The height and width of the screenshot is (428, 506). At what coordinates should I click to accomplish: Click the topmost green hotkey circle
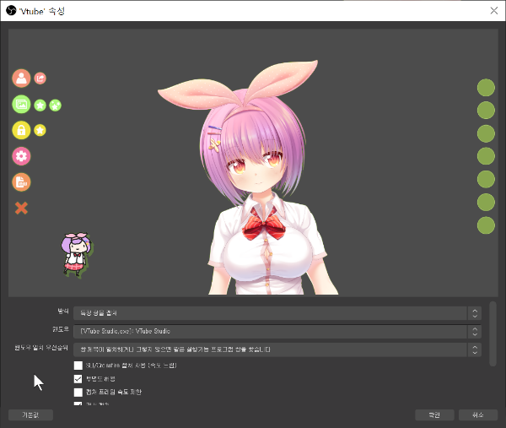pyautogui.click(x=486, y=88)
